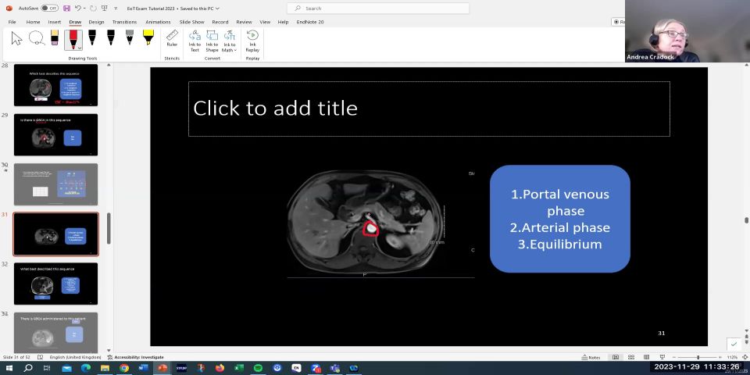Switch to the Slide Show tab
Viewport: 750px width, 375px height.
click(191, 22)
